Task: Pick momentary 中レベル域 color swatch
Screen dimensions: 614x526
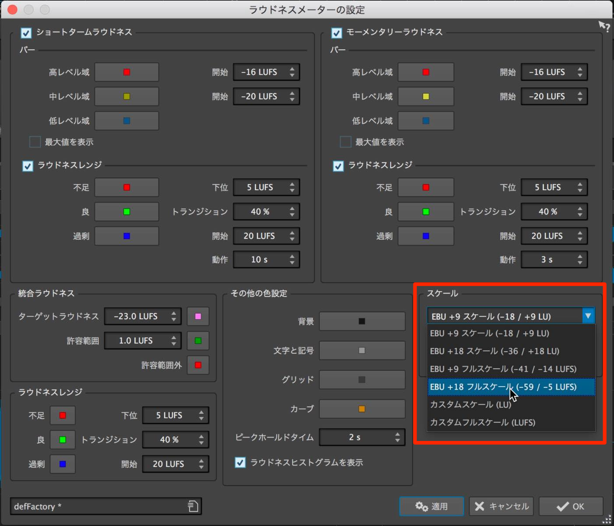Action: click(x=426, y=96)
